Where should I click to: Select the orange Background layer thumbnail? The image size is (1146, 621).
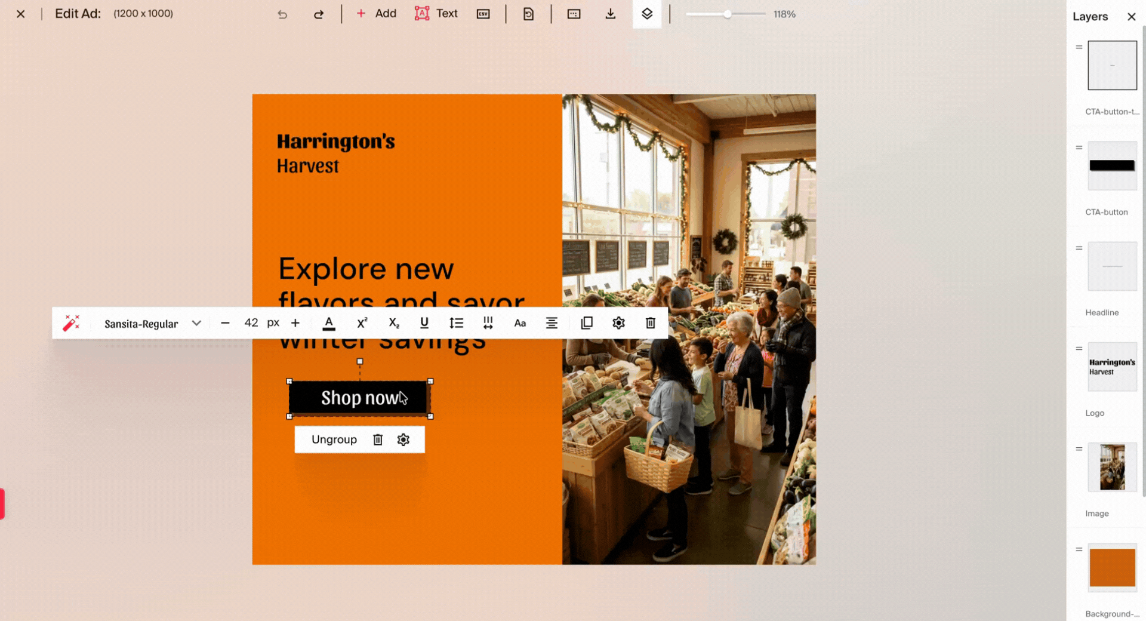[1112, 567]
